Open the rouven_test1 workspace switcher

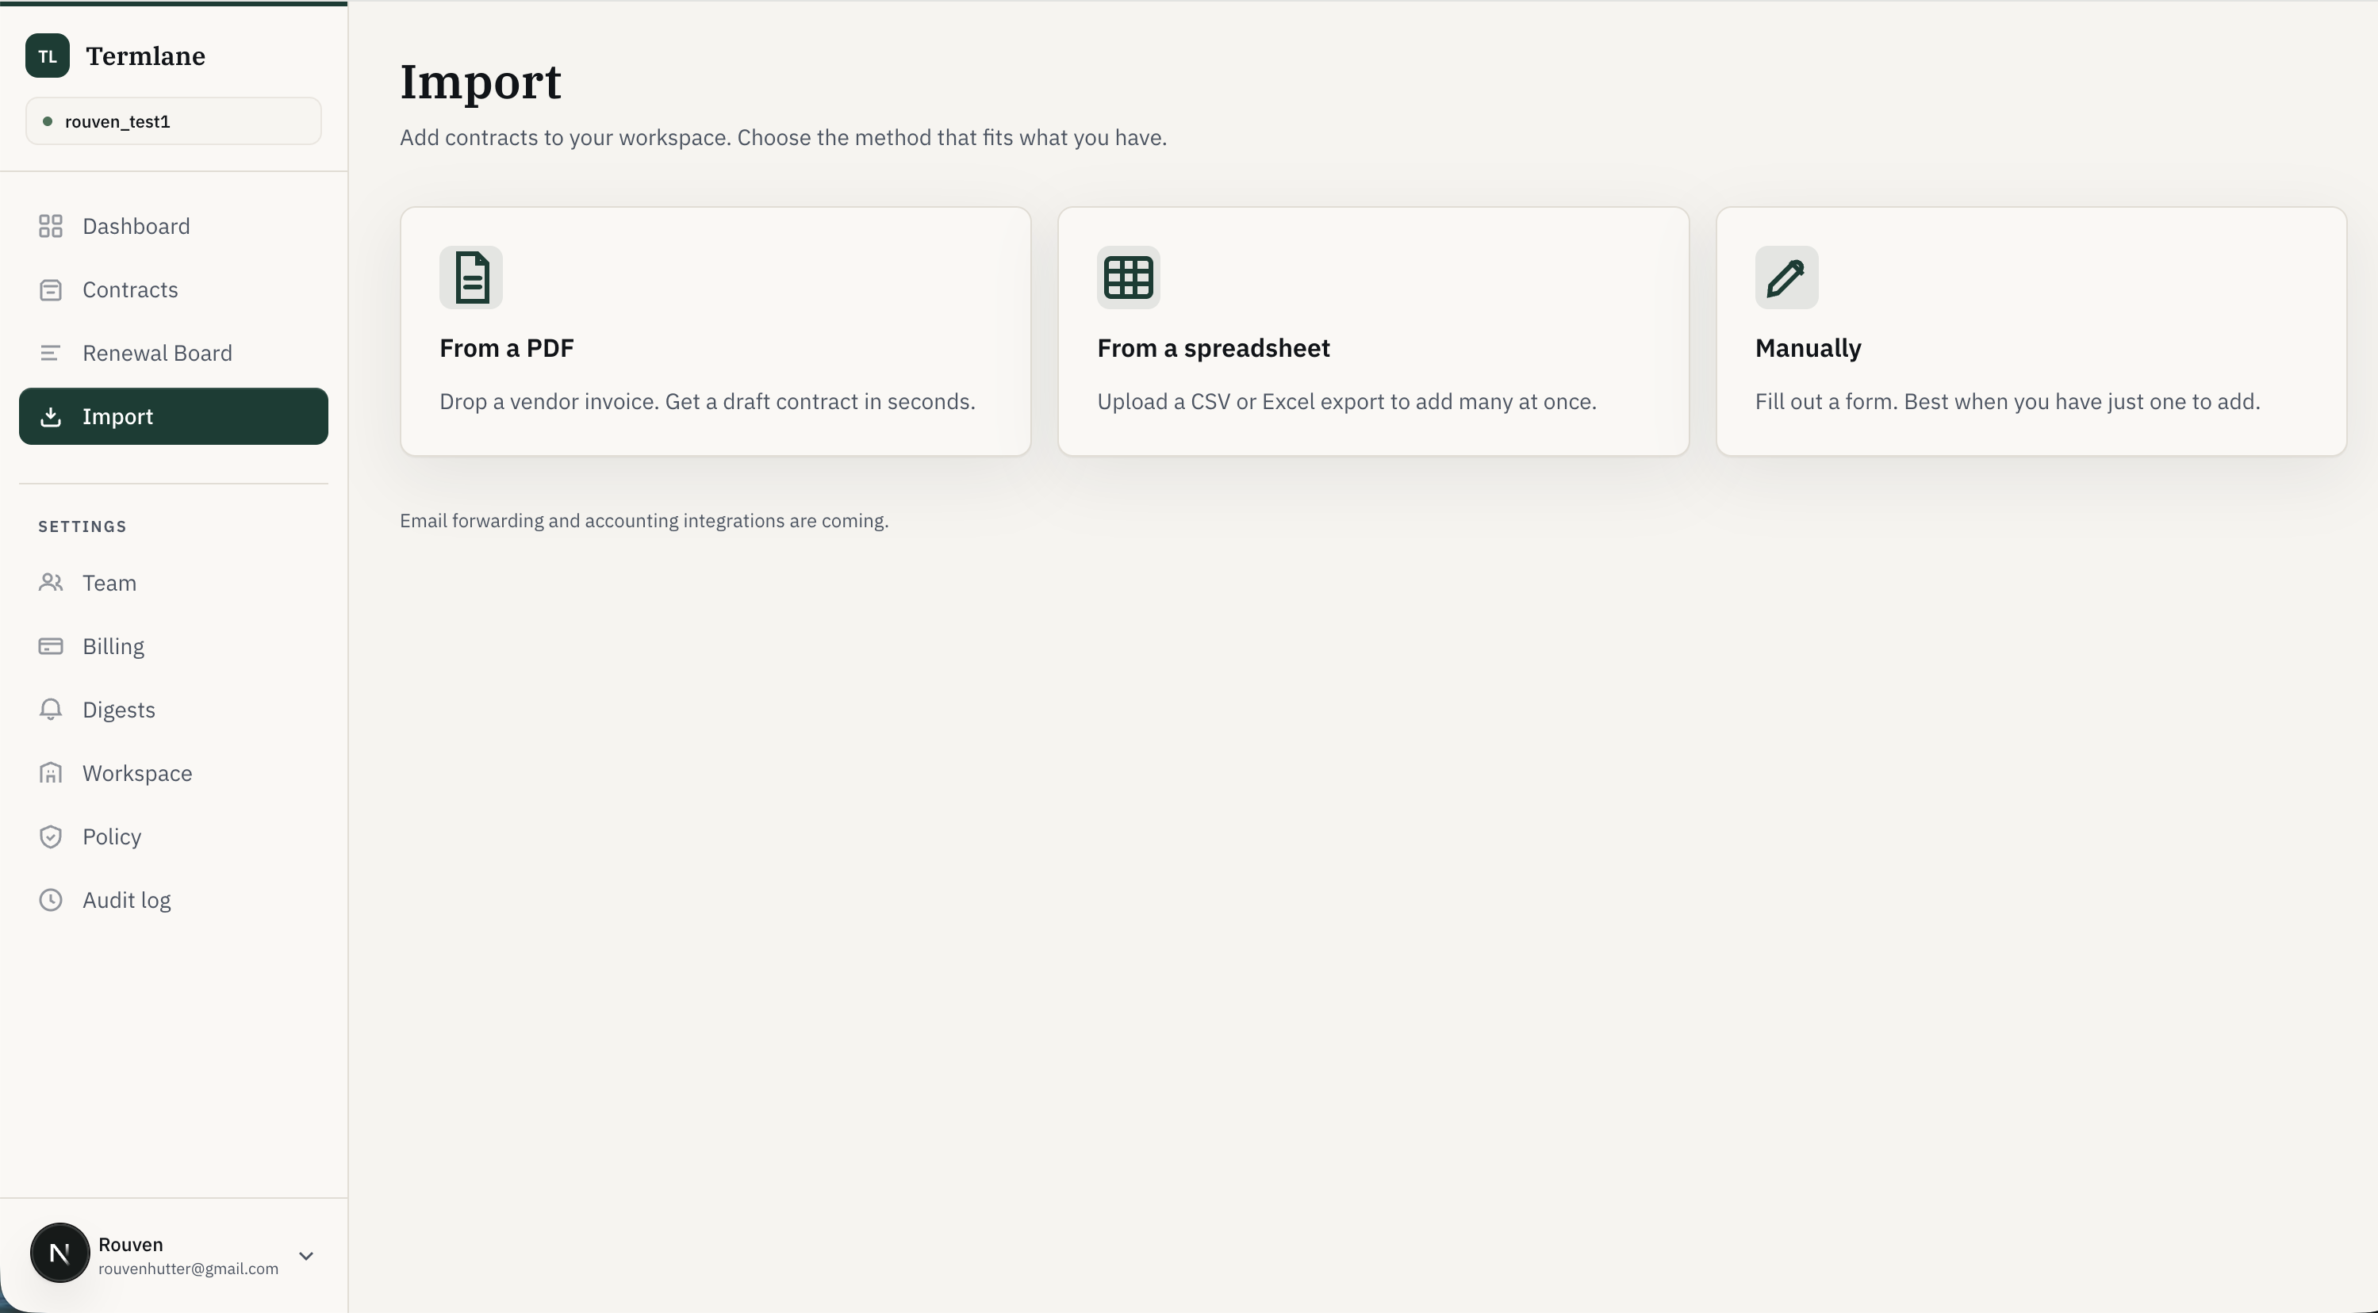click(x=174, y=121)
